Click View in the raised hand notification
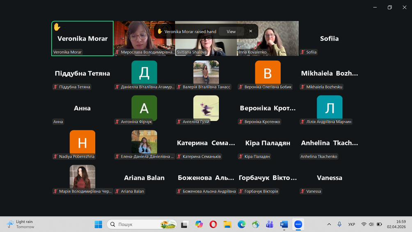The height and width of the screenshot is (232, 412). [231, 32]
